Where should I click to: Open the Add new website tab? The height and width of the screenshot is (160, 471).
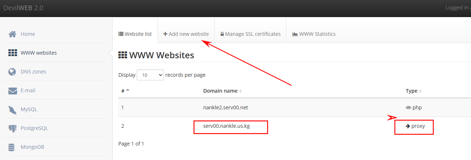click(186, 34)
